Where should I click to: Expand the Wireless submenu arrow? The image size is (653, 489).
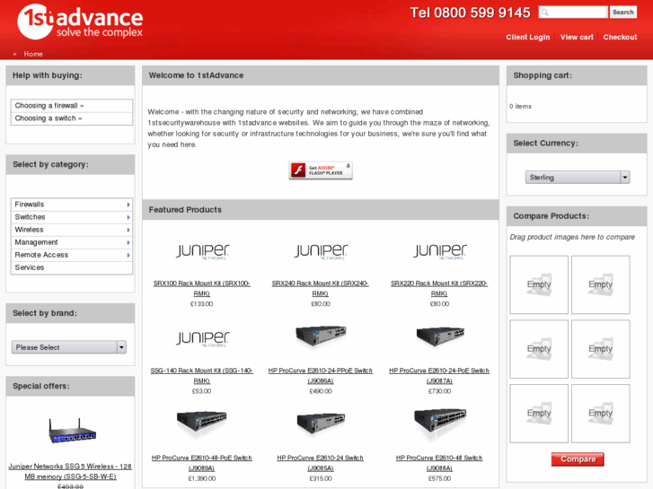(128, 230)
